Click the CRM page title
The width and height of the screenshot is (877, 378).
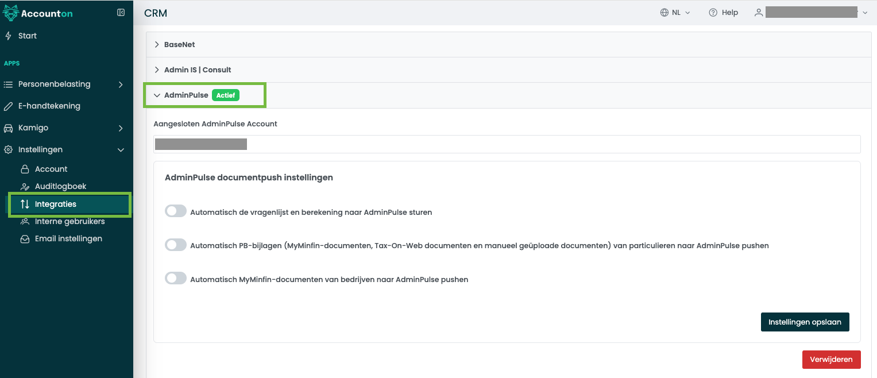pos(156,13)
